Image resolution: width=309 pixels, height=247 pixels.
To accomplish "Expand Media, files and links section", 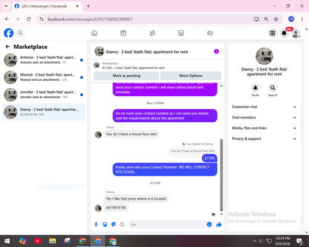I will tap(264, 128).
